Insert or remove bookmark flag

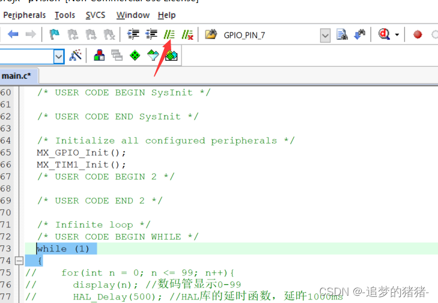pyautogui.click(x=55, y=35)
